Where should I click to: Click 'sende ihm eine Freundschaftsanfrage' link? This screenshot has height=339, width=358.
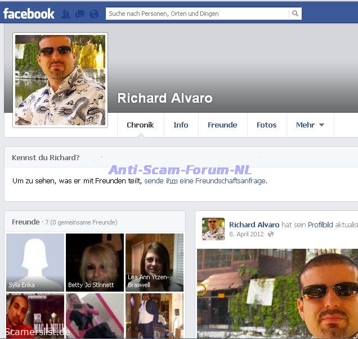coord(205,181)
